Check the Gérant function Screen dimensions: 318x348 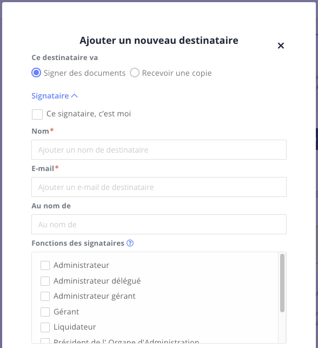[x=45, y=312]
